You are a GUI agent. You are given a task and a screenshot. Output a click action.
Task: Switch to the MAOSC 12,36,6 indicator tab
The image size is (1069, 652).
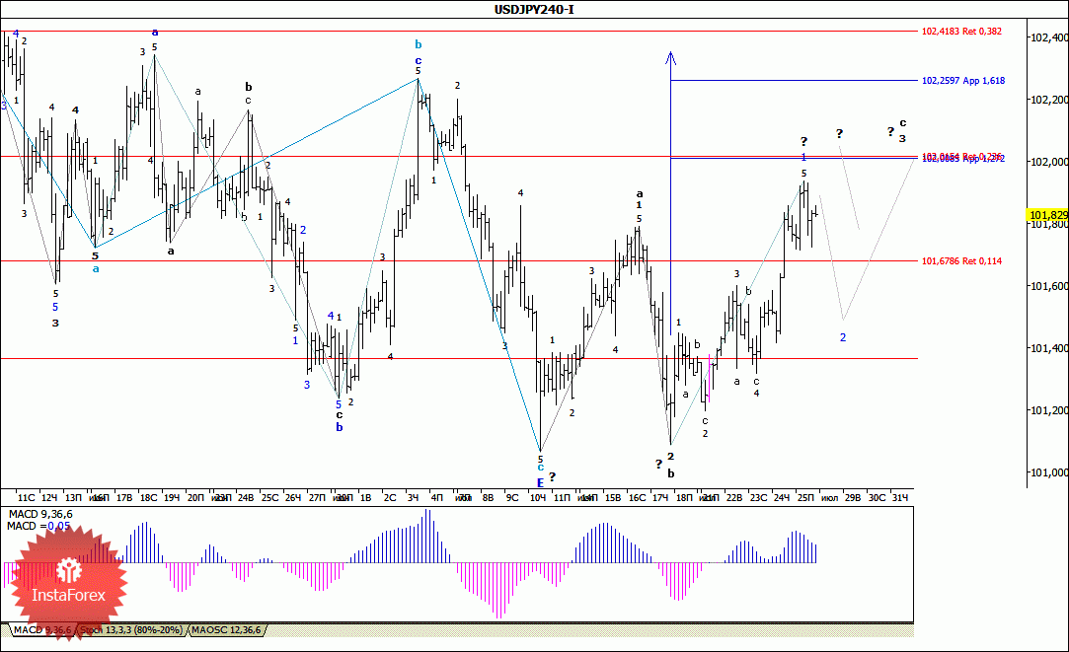click(x=226, y=630)
